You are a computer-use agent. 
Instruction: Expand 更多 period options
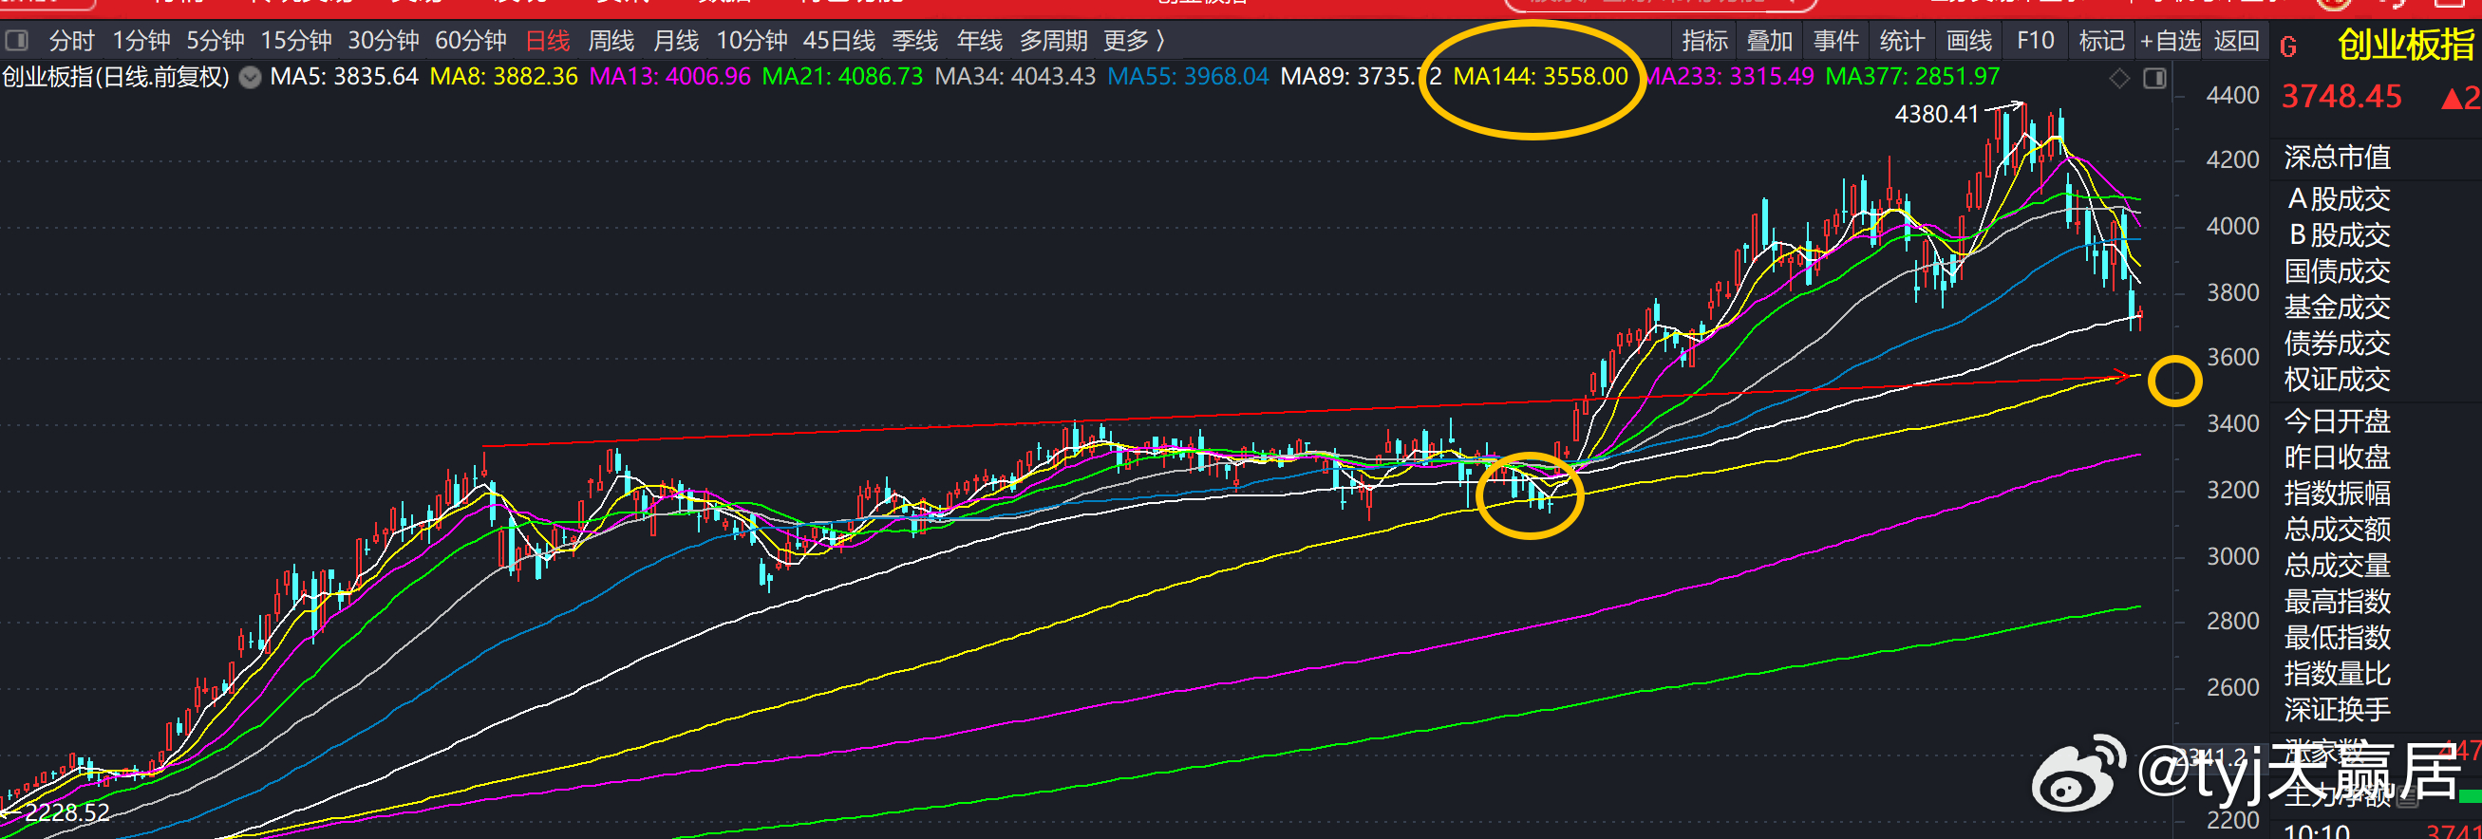1134,41
